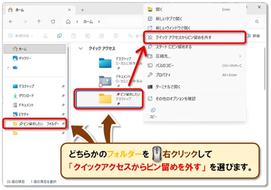The height and width of the screenshot is (190, 271).
Task: Click the Cut scissors toolbar icon
Action: pyautogui.click(x=46, y=36)
